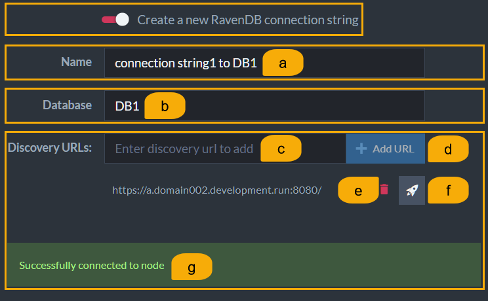Click the Create a new RavenDB connection string label
488x301 pixels.
(x=248, y=20)
